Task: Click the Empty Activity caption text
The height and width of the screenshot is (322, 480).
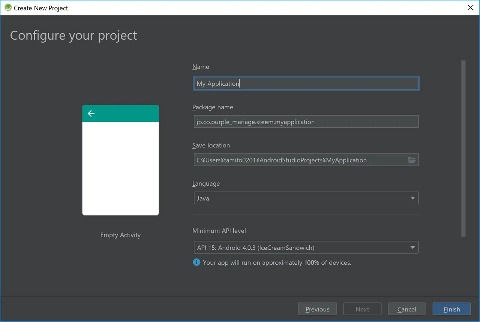Action: pyautogui.click(x=120, y=235)
